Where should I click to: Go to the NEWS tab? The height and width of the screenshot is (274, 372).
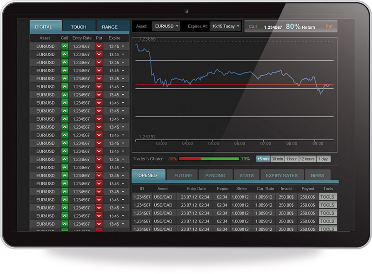317,176
